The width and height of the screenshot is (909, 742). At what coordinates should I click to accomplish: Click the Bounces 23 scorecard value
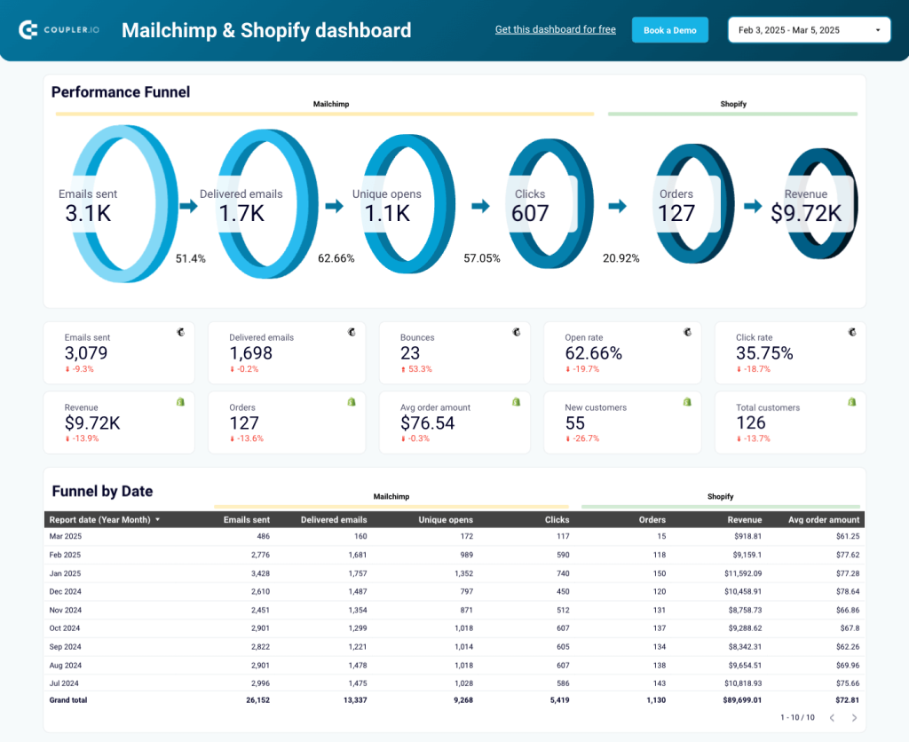tap(410, 353)
